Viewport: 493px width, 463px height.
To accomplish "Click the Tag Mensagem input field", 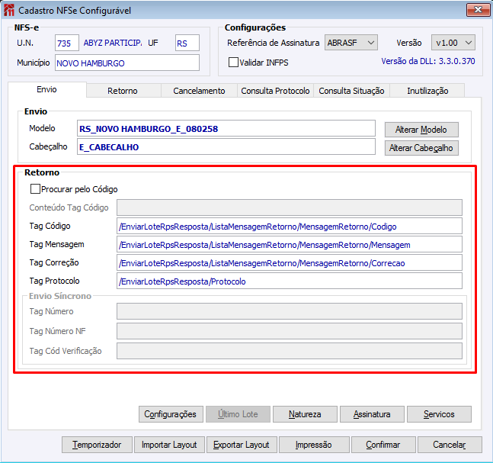I will (x=290, y=244).
